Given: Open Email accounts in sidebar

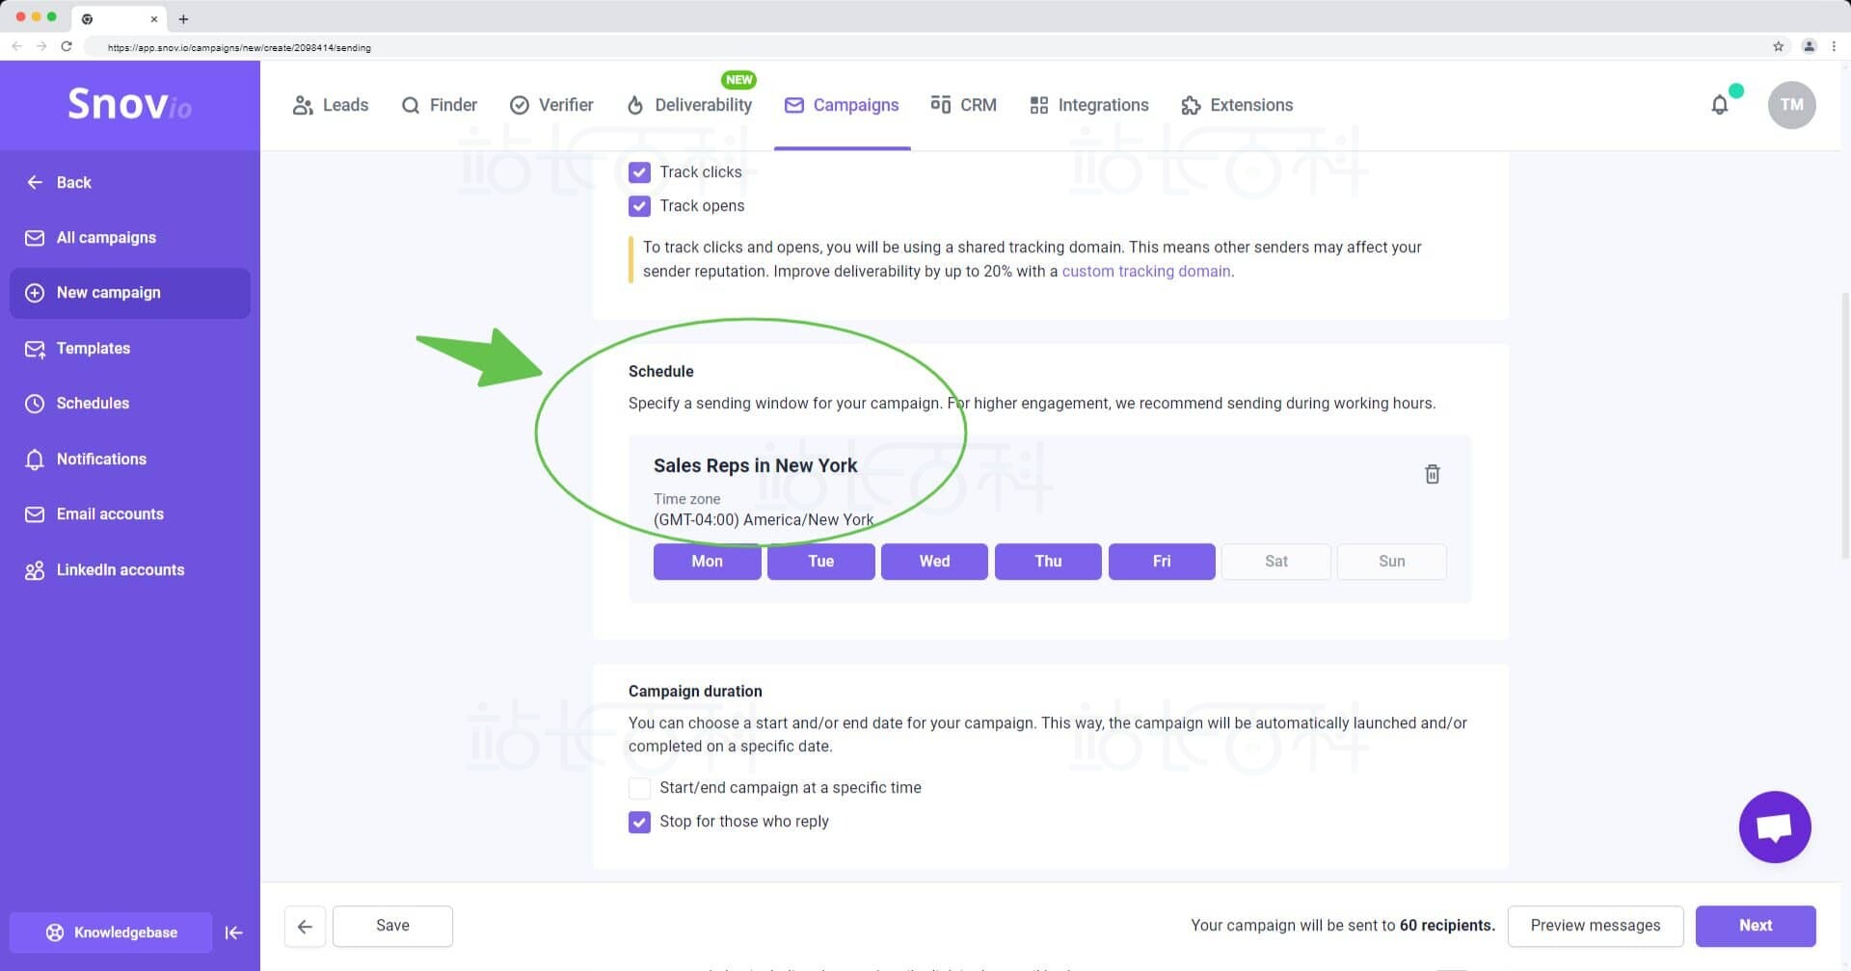Looking at the screenshot, I should point(130,514).
